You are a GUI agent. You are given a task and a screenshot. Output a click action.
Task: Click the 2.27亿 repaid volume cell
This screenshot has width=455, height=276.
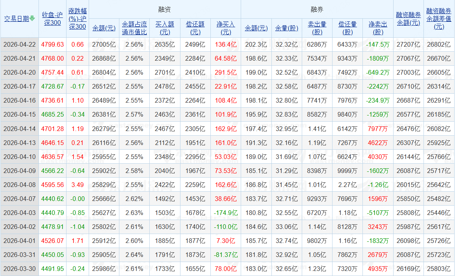pos(348,185)
